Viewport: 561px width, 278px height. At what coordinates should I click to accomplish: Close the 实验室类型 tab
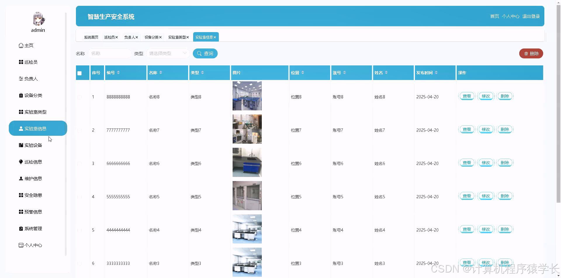pos(188,37)
